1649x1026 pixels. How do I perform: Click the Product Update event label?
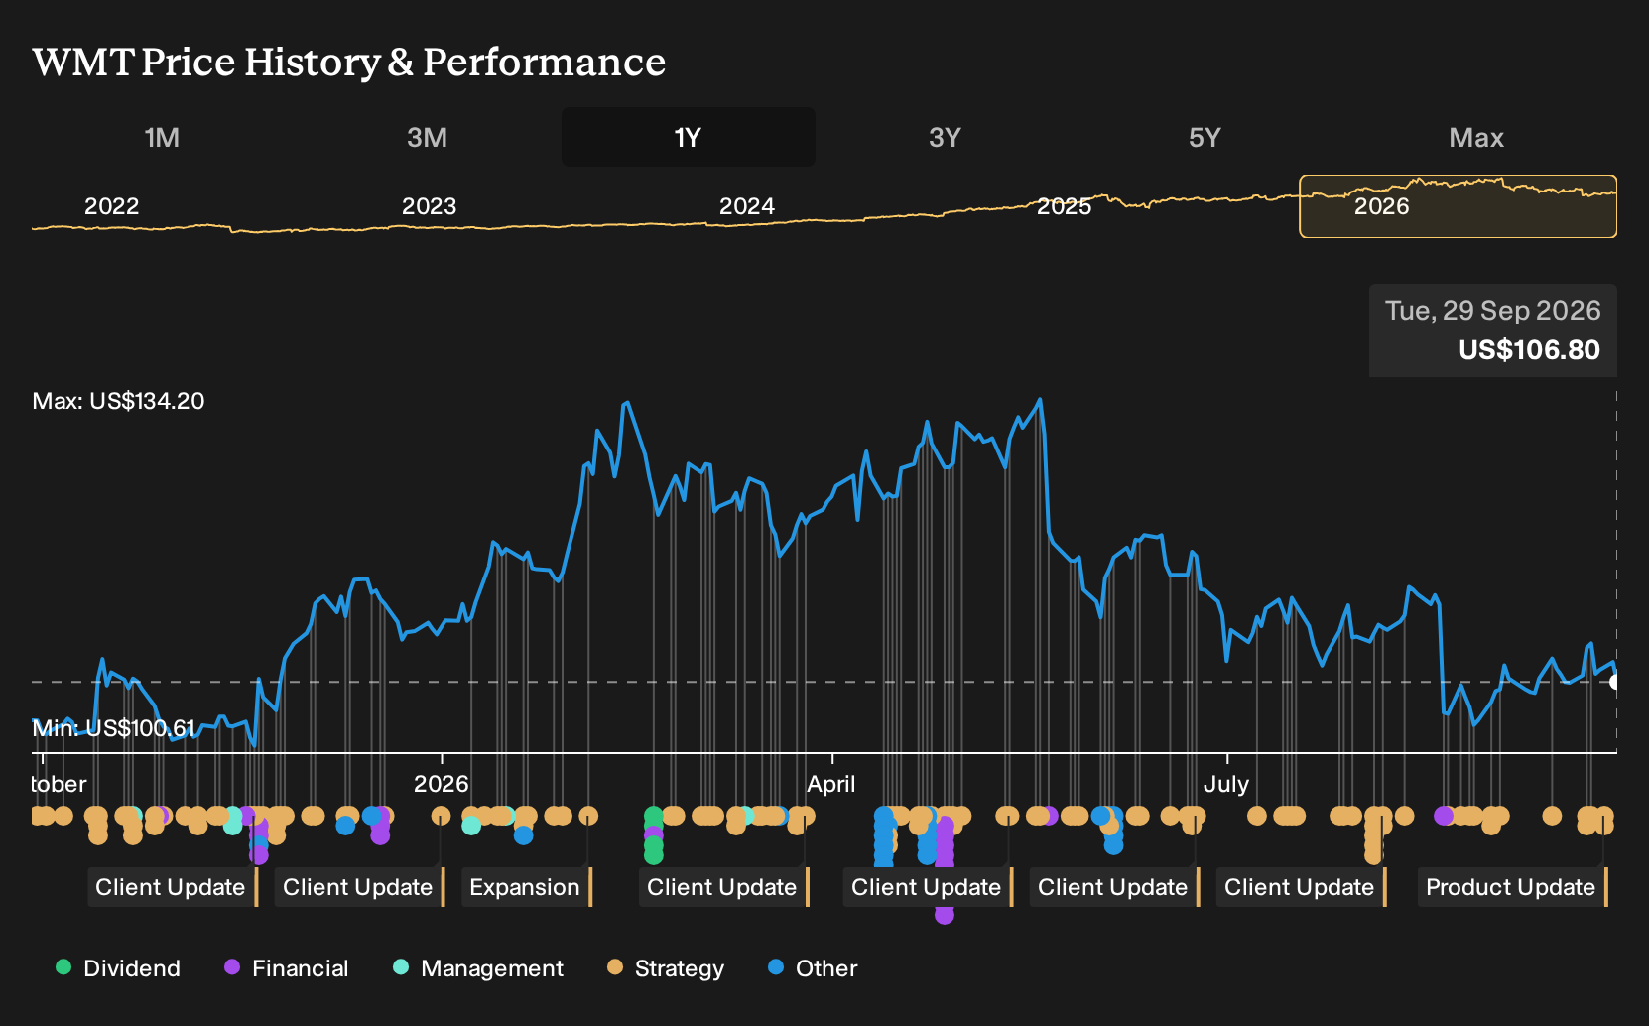point(1512,887)
